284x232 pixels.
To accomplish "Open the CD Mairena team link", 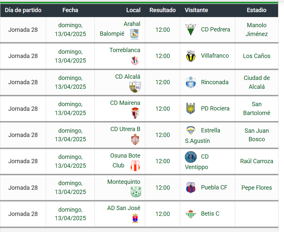I will [x=125, y=103].
